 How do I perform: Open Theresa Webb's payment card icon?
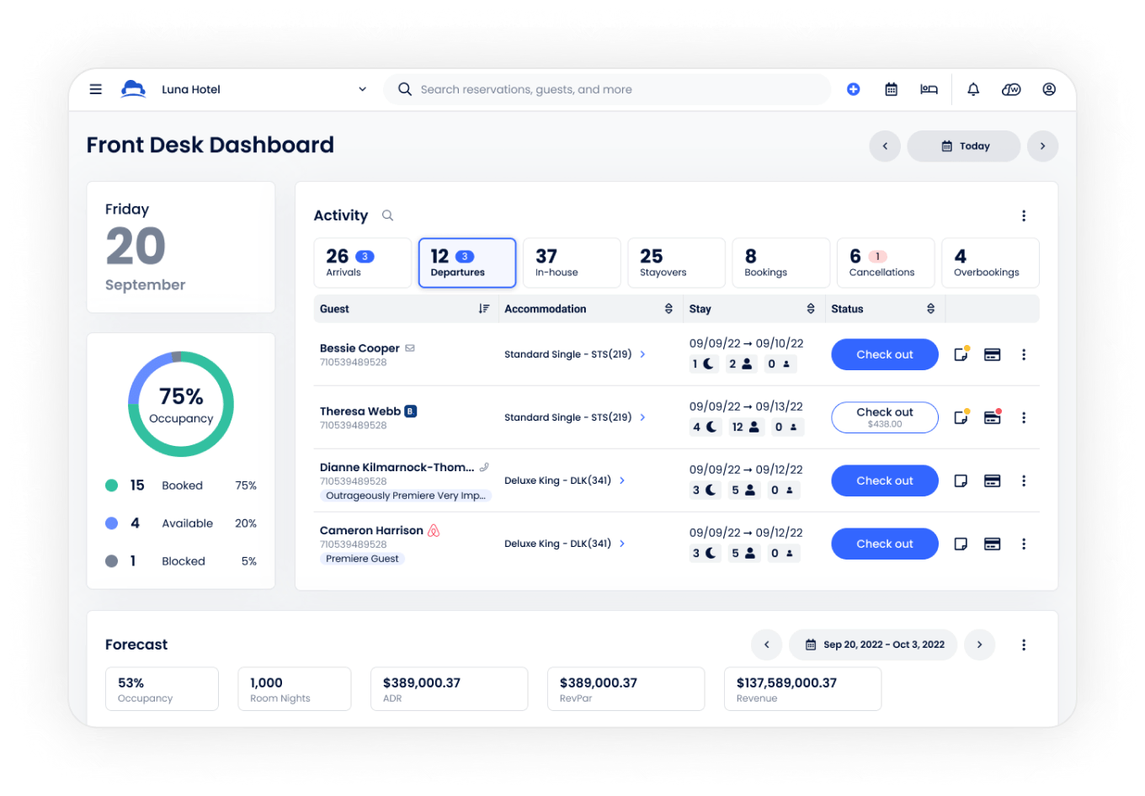click(x=992, y=417)
